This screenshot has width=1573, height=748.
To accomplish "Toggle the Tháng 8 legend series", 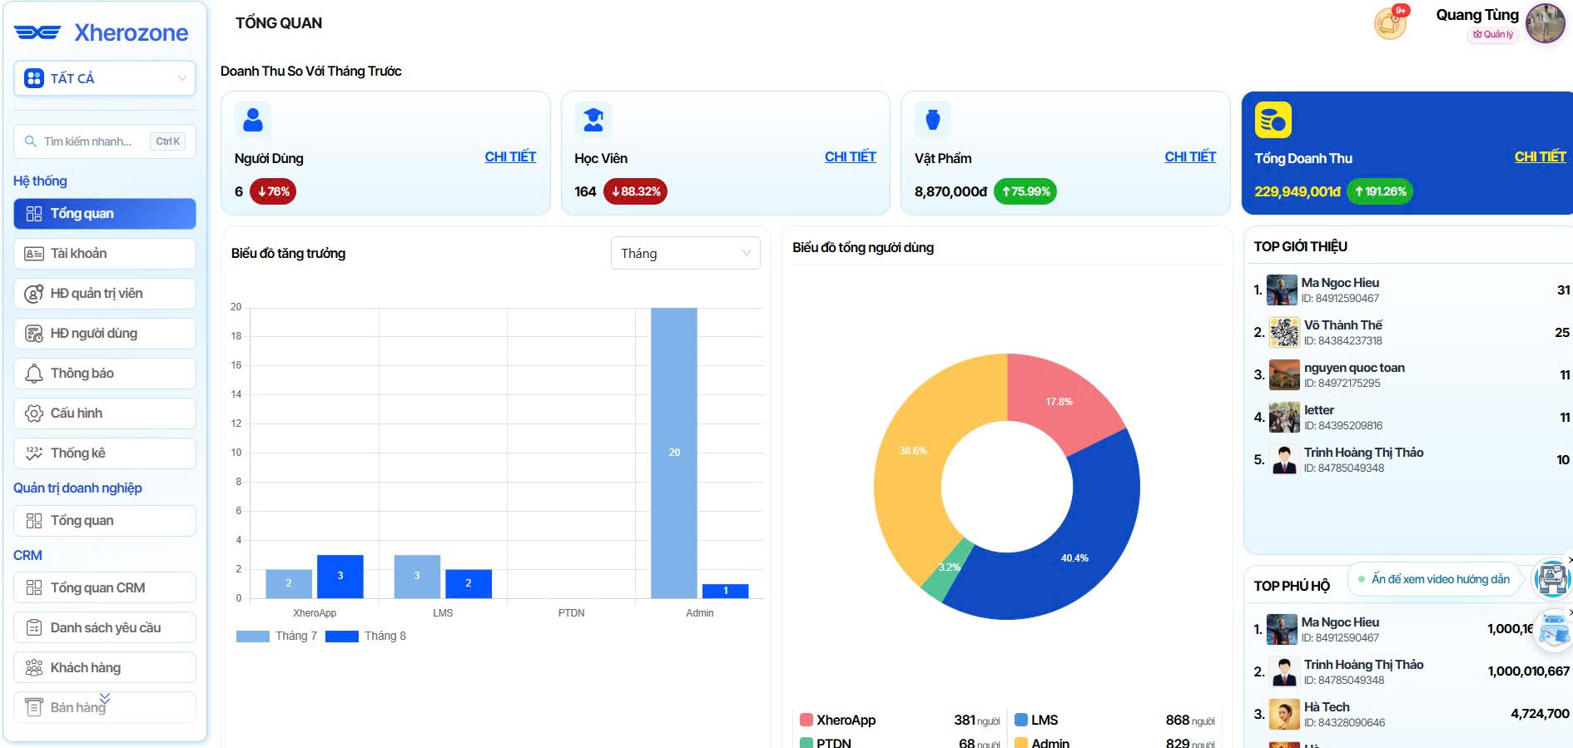I will [x=365, y=637].
